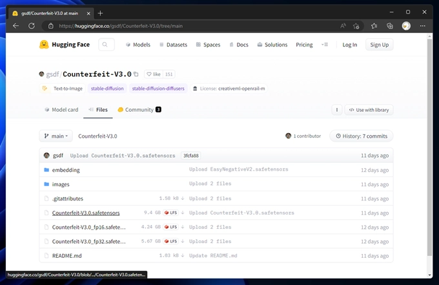Screen dimensions: 439x285
Task: Click the gsdf owner link in the title
Action: pos(53,74)
